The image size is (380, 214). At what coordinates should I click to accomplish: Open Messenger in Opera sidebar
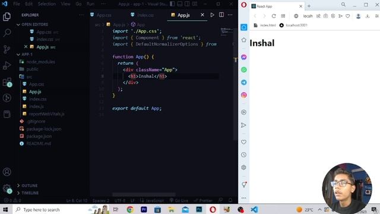tap(244, 57)
